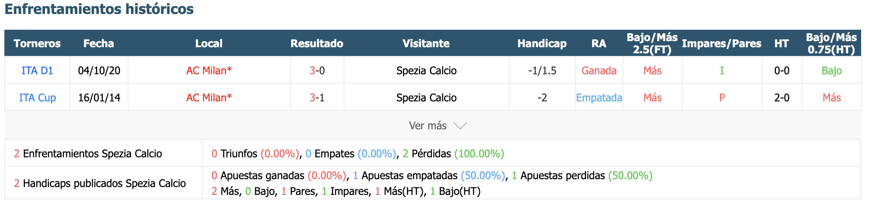869x208 pixels.
Task: Open Spezia Calcio in the 16/01/14 match
Action: pos(426,97)
